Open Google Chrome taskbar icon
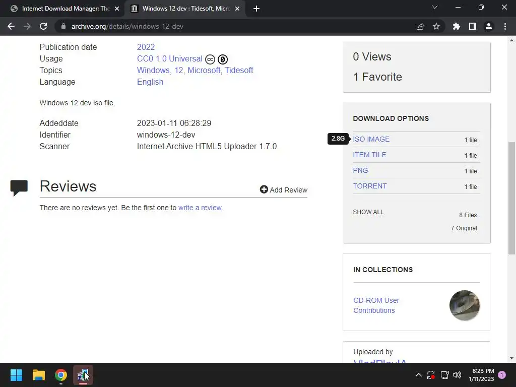This screenshot has height=387, width=516. point(61,375)
